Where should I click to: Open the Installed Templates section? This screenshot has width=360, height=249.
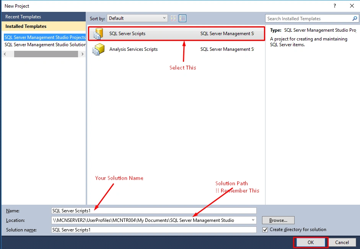[44, 26]
